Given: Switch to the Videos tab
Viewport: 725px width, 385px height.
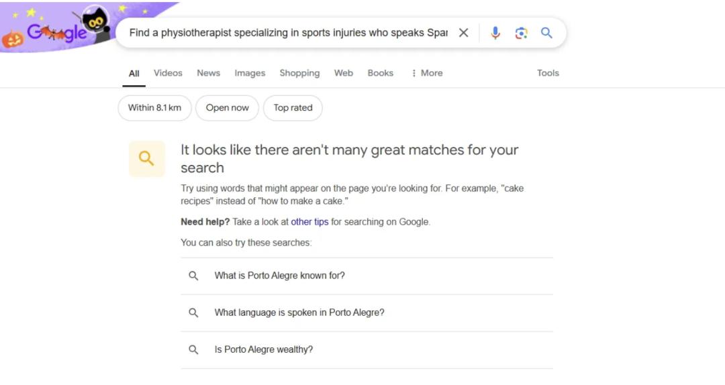Looking at the screenshot, I should (x=168, y=73).
